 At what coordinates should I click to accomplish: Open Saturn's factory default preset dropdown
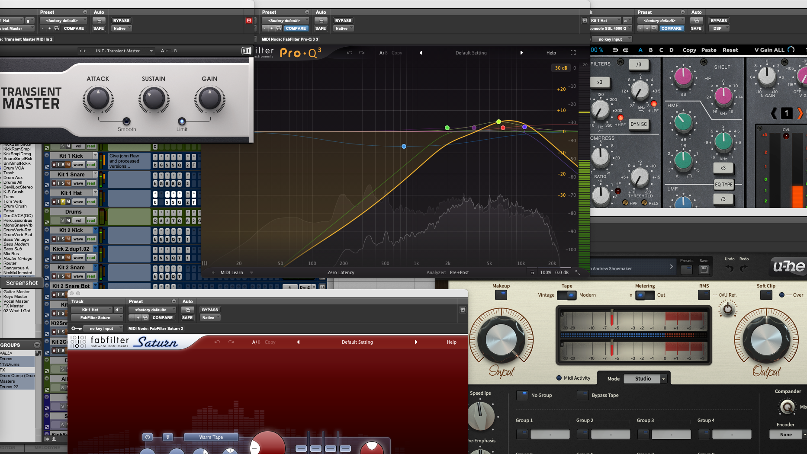coord(153,310)
